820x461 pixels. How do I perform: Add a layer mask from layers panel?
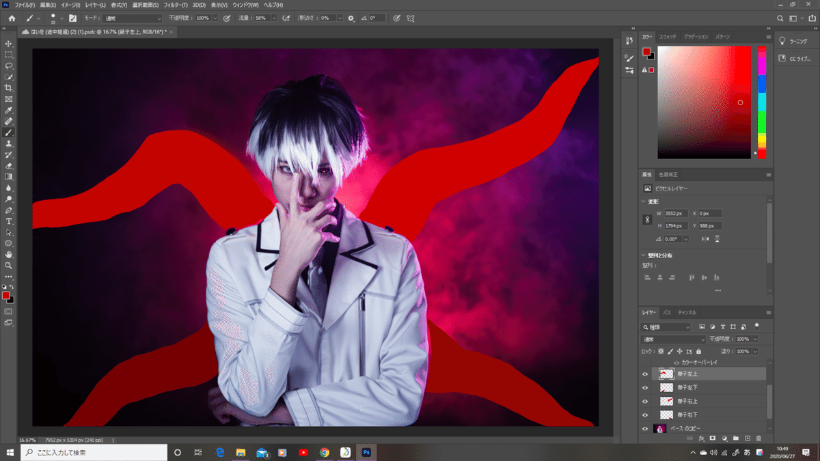(x=713, y=438)
